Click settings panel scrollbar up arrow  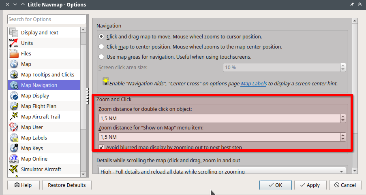355,21
